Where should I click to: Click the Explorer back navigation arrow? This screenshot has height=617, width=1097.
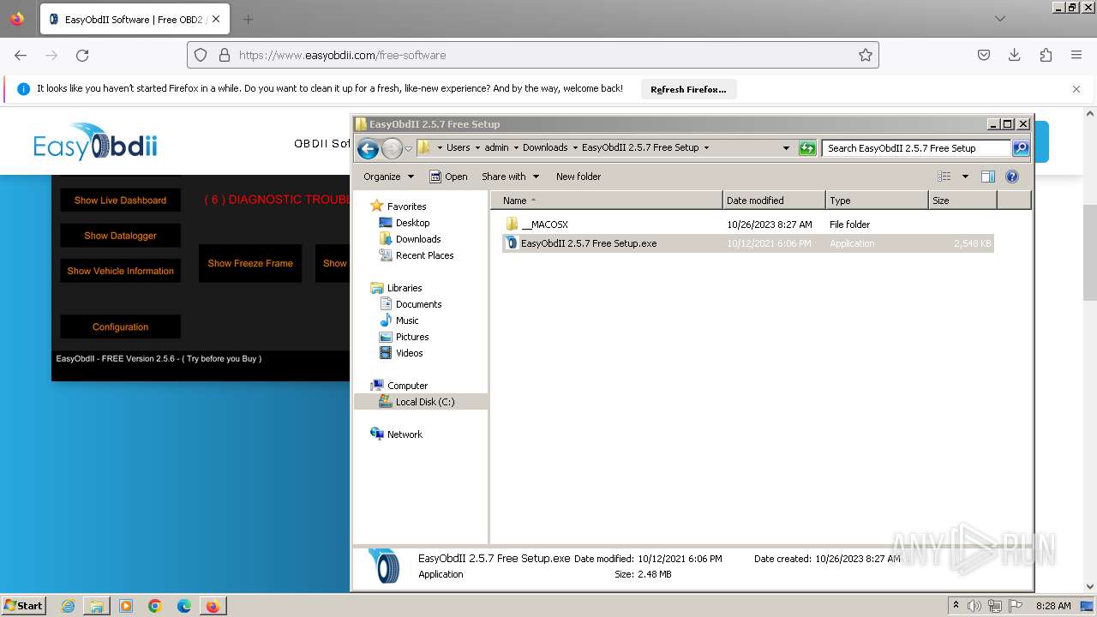pyautogui.click(x=368, y=148)
